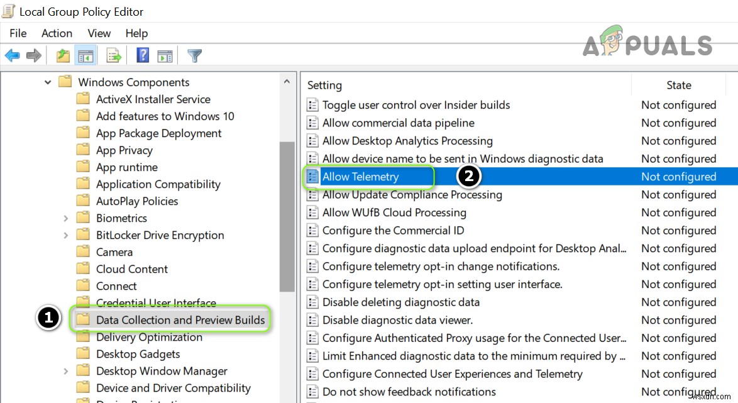Expand the BitLocker Drive Encryption node
Viewport: 738px width, 403px height.
pos(65,235)
